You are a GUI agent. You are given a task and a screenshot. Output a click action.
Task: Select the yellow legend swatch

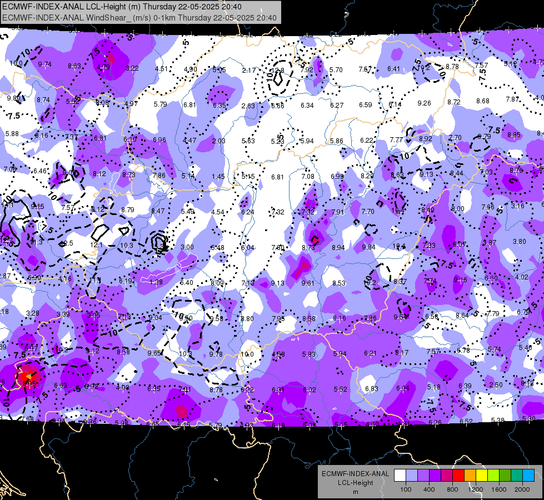pyautogui.click(x=482, y=475)
